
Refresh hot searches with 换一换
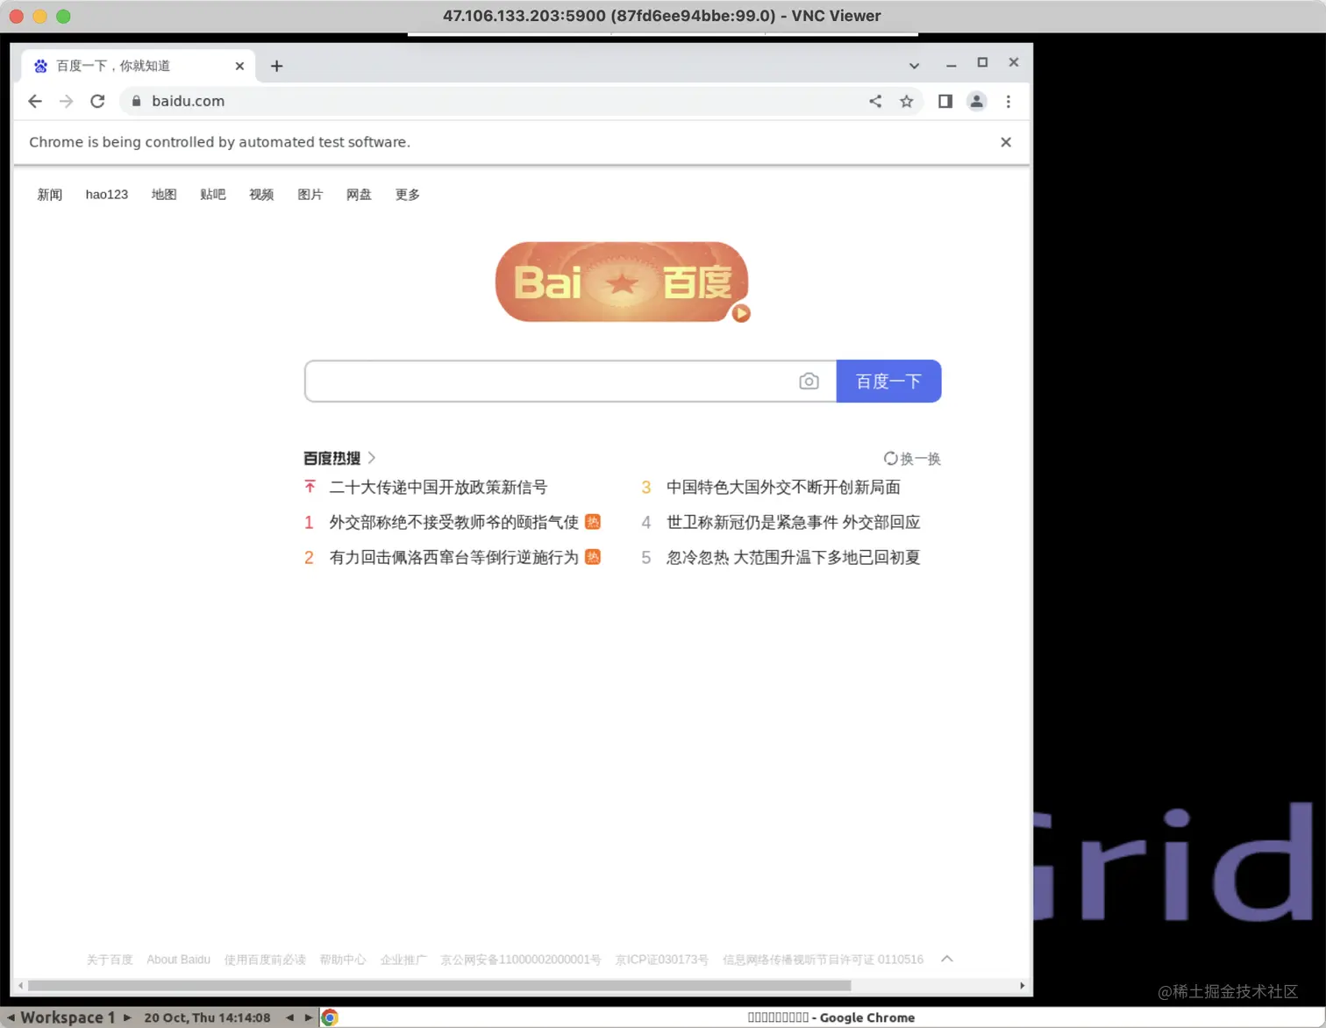[x=912, y=459]
